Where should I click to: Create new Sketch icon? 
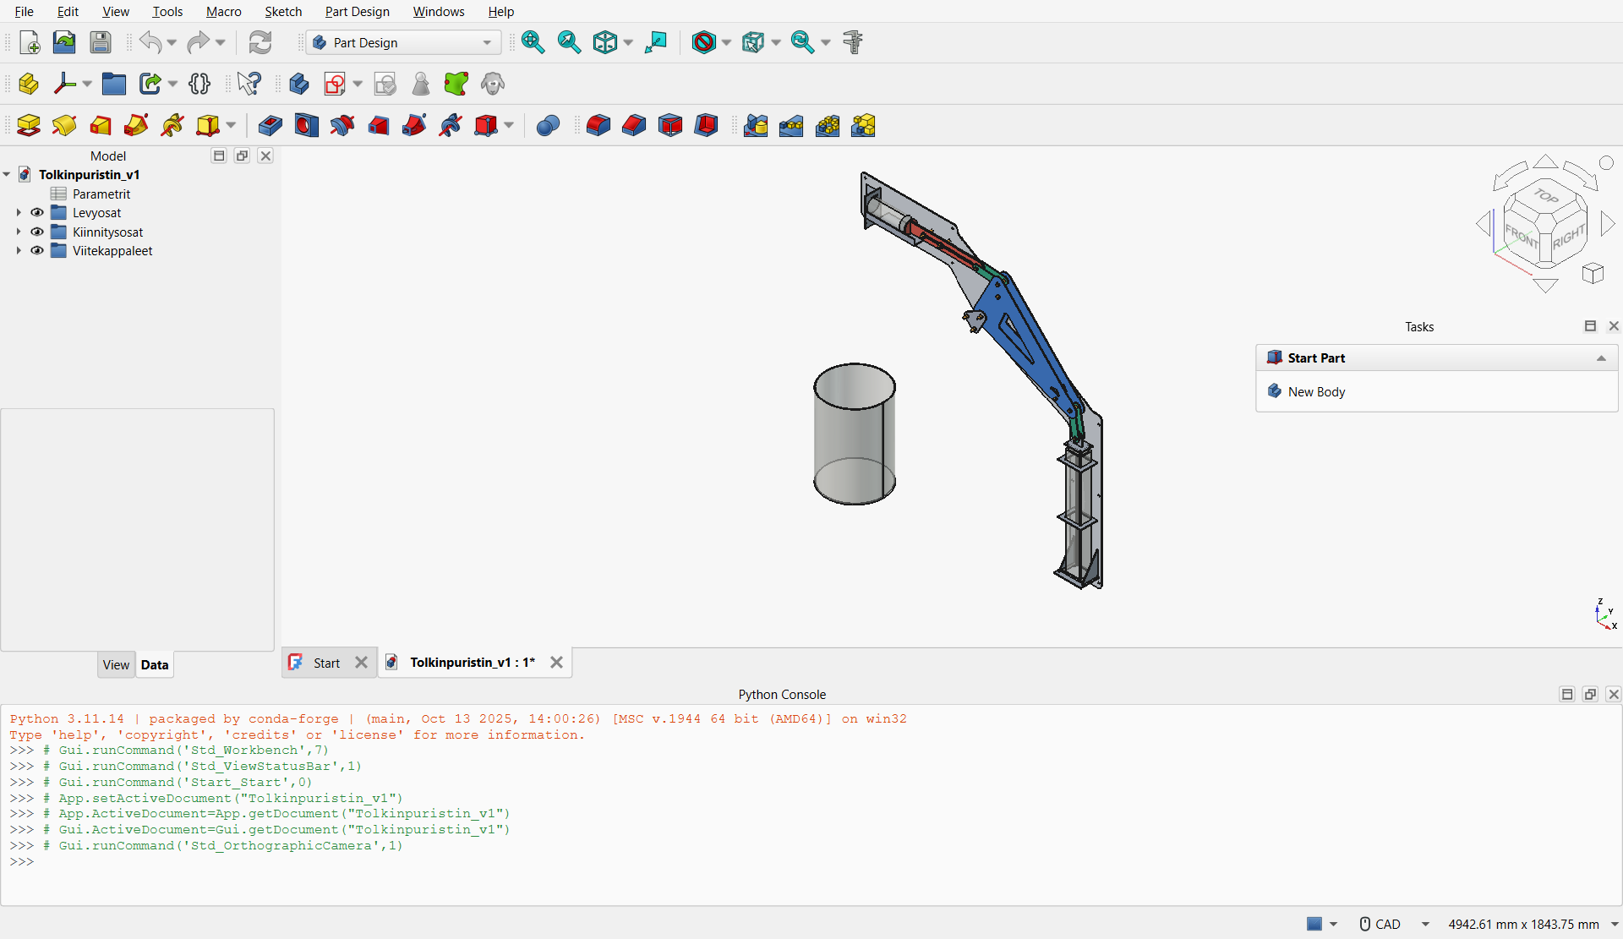pos(336,84)
